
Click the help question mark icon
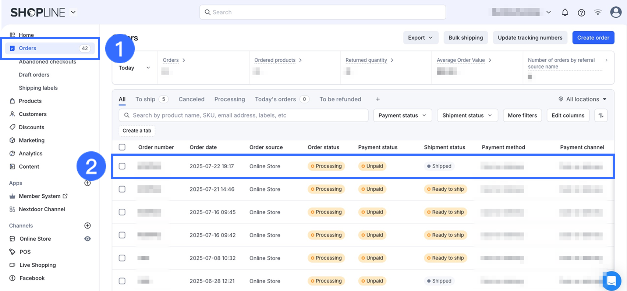pos(581,12)
